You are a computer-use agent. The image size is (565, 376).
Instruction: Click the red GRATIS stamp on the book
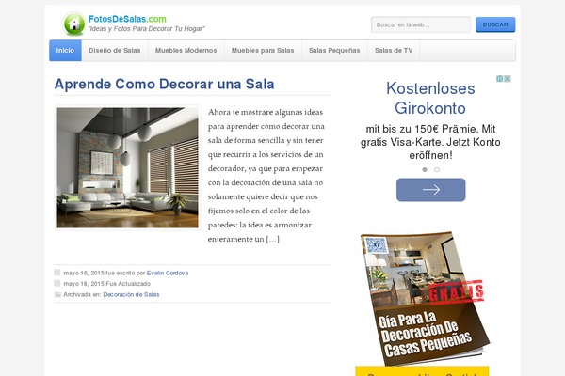(x=456, y=292)
